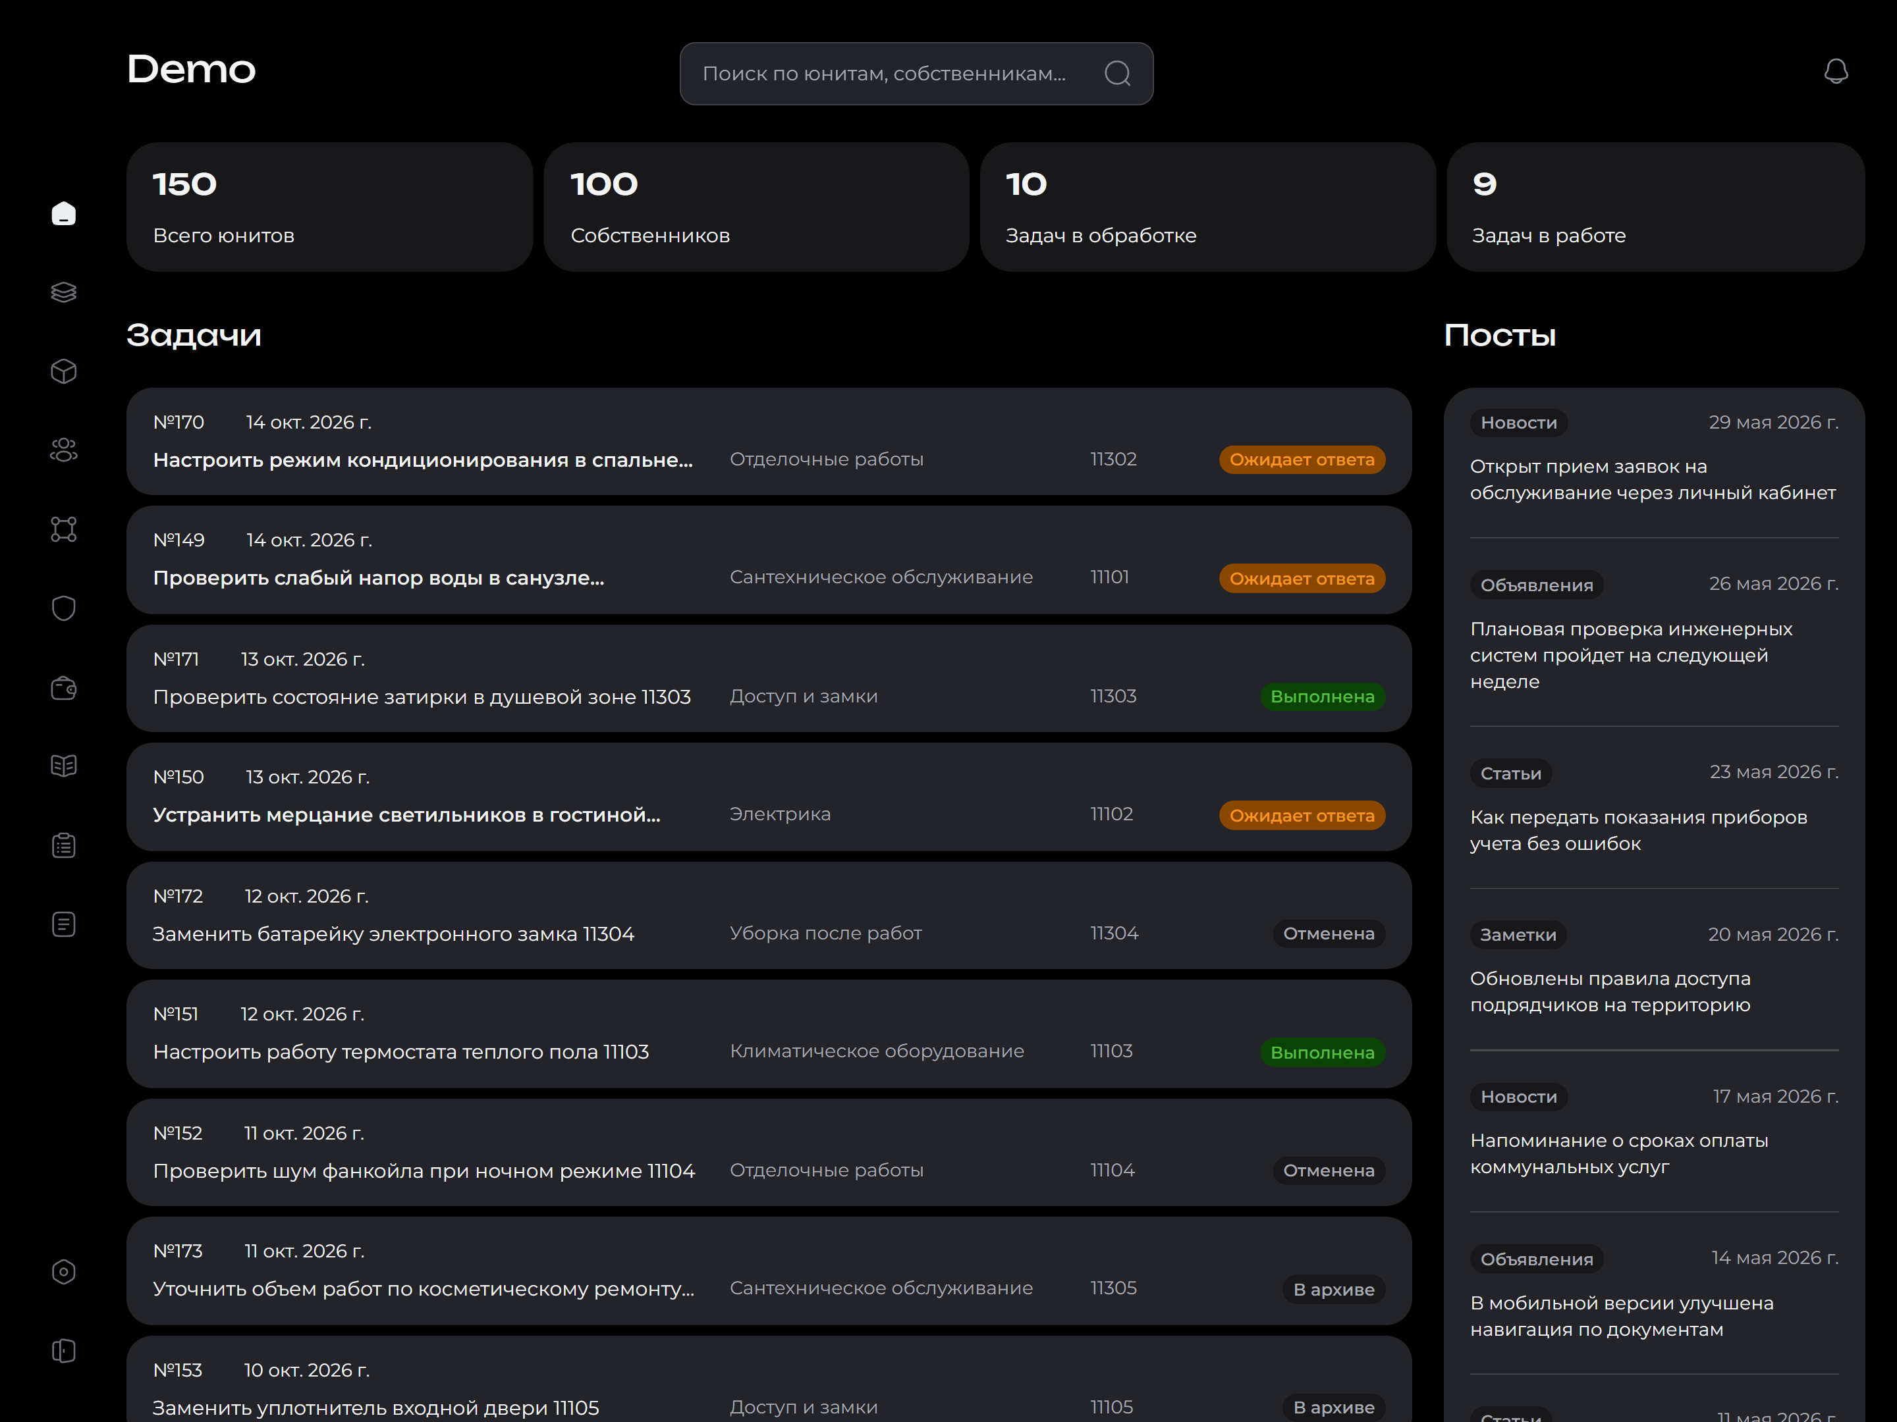Open the hexagon settings sidebar icon
Image resolution: width=1897 pixels, height=1422 pixels.
[63, 1272]
